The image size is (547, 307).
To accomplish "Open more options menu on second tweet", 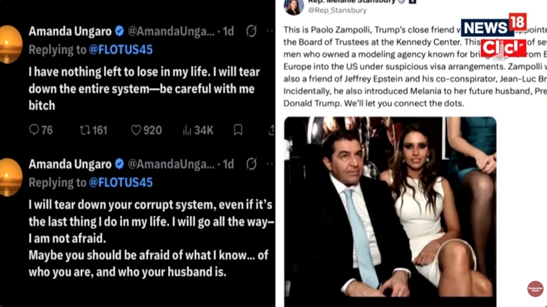I will click(270, 164).
